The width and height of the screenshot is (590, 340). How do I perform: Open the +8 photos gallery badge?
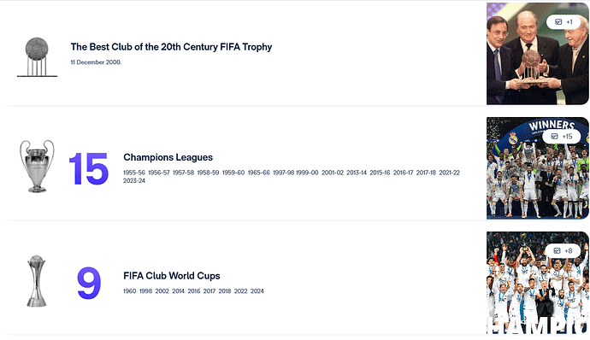[x=563, y=250]
